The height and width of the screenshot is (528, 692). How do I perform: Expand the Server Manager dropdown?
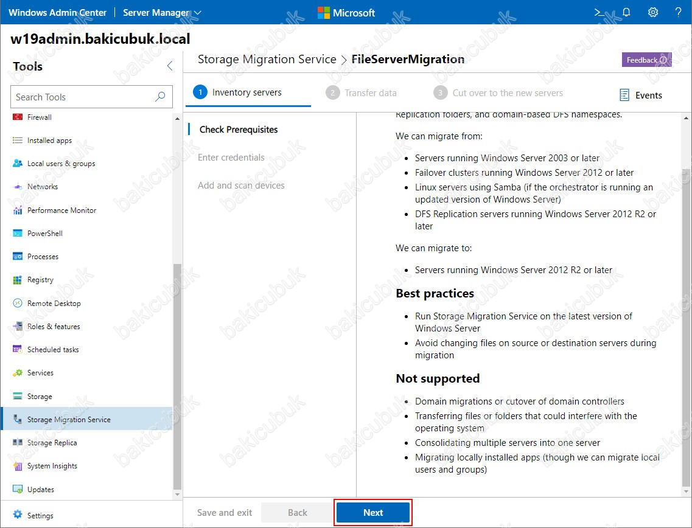[162, 13]
